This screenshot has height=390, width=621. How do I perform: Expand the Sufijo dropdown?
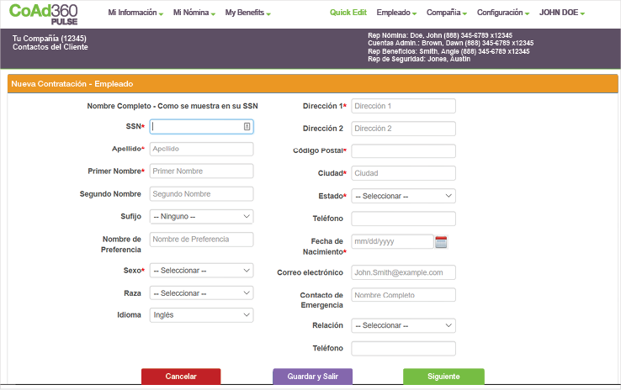point(201,216)
